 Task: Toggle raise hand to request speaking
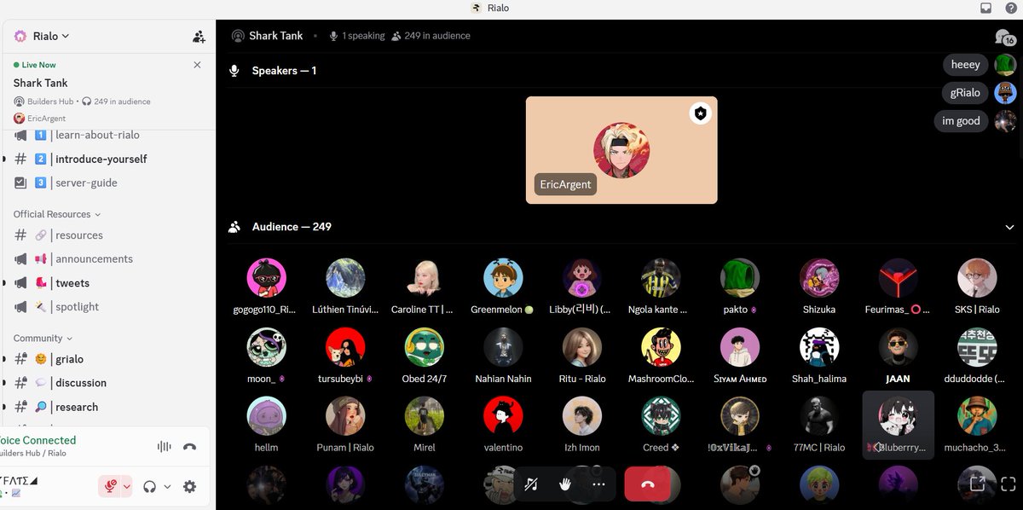click(564, 484)
